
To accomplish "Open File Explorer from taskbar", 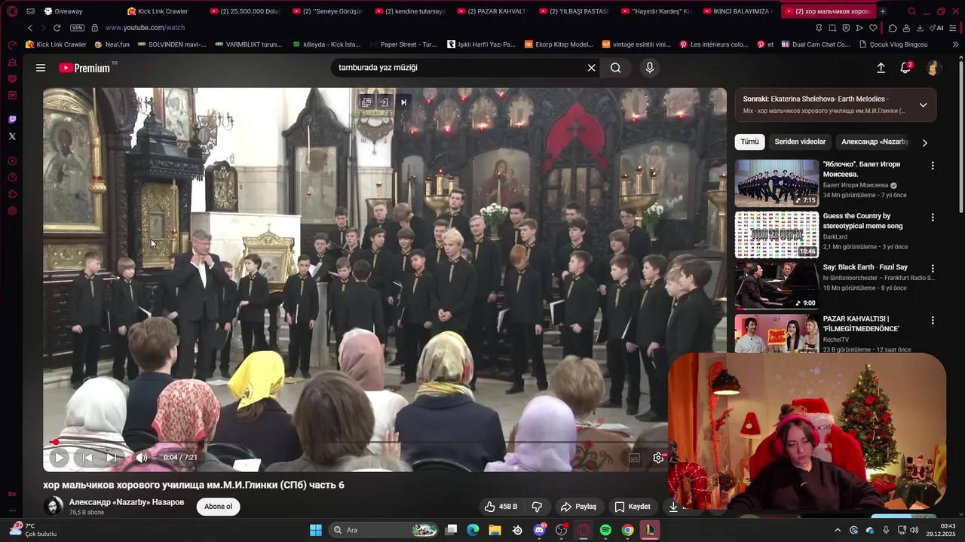I will click(x=495, y=530).
